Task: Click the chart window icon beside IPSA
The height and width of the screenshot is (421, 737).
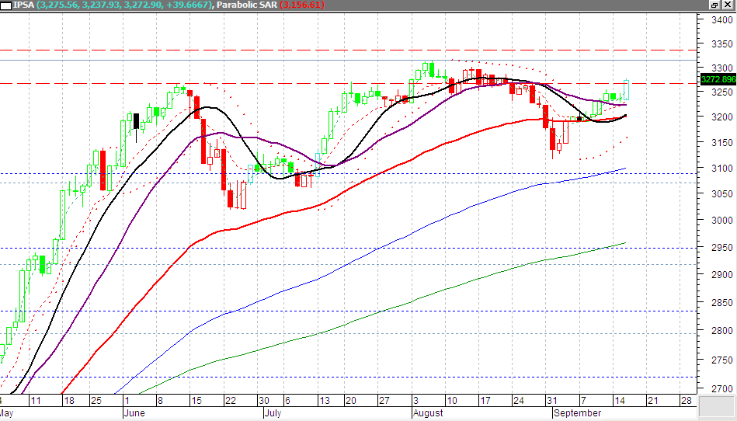Action: (5, 5)
